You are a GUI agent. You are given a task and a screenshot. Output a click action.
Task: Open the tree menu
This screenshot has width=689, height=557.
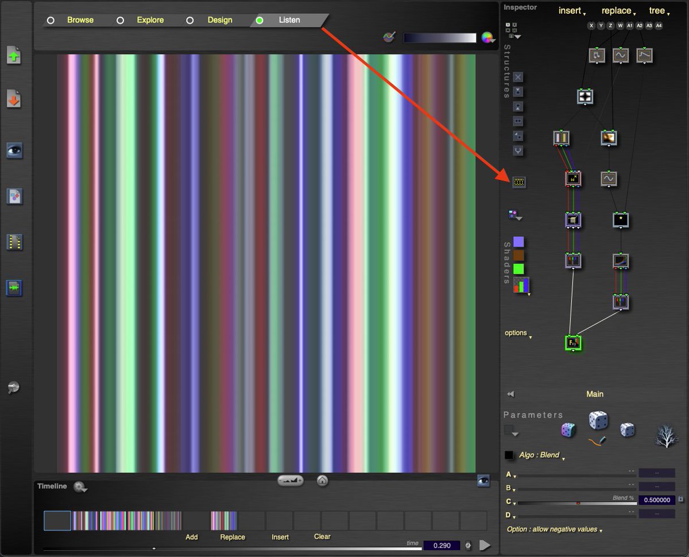point(659,11)
